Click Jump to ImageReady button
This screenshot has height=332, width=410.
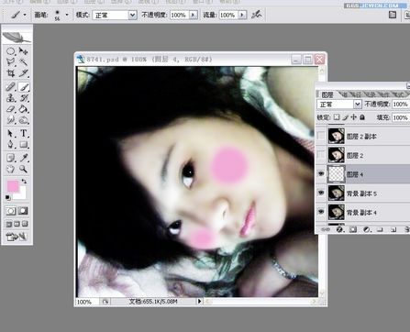[x=17, y=237]
